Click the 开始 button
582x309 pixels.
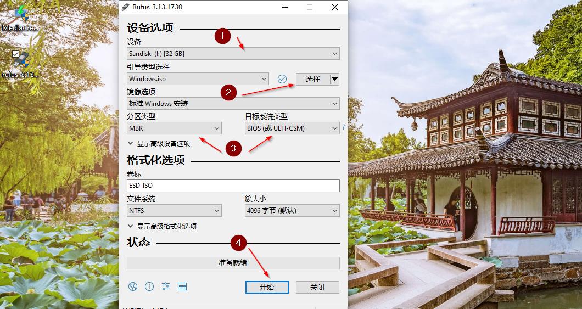pos(267,287)
